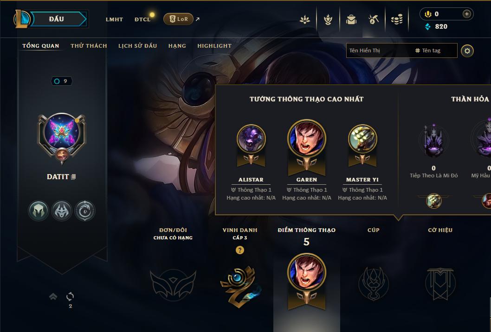Open the Store coins icon
Screen dimensions: 491x332
[x=397, y=20]
